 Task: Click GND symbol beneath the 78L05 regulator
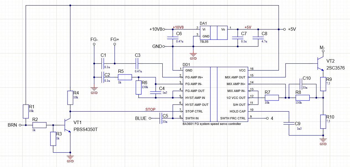193,55
